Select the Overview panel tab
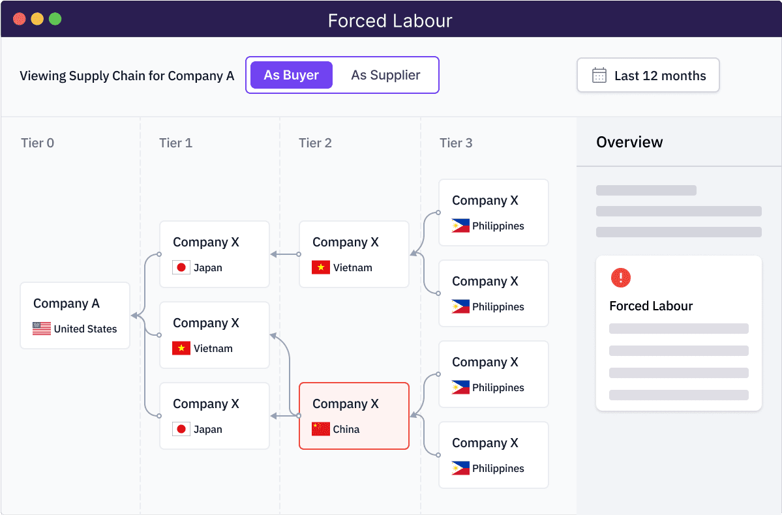Viewport: 782px width, 515px height. [629, 141]
